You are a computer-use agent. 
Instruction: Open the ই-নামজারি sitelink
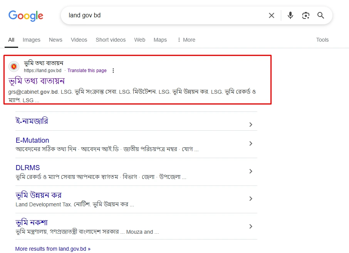pos(32,121)
